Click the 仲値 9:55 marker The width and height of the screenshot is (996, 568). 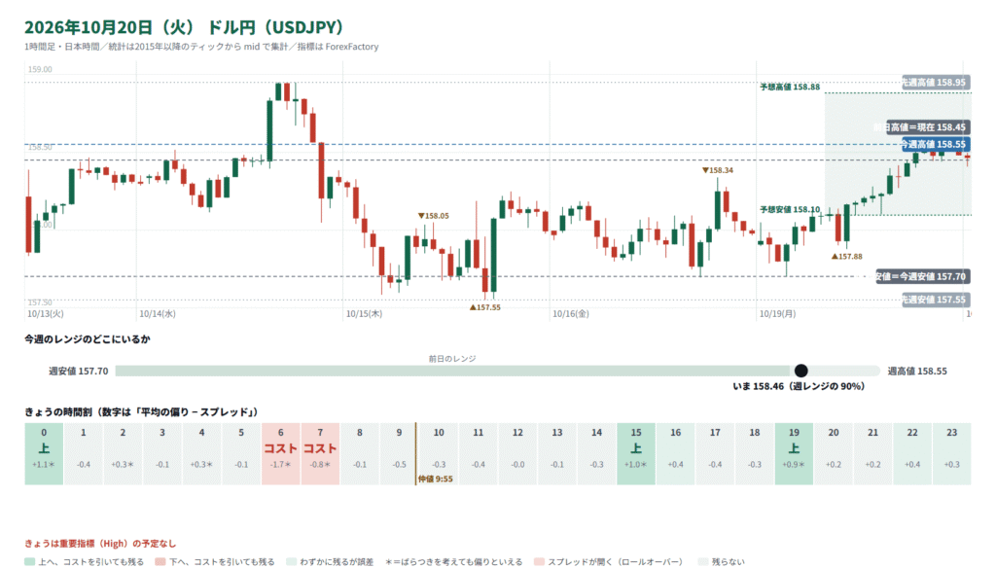tap(435, 479)
